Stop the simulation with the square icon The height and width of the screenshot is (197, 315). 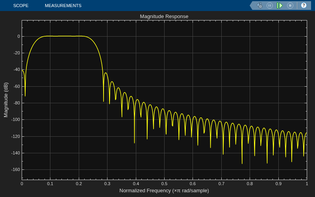click(290, 6)
